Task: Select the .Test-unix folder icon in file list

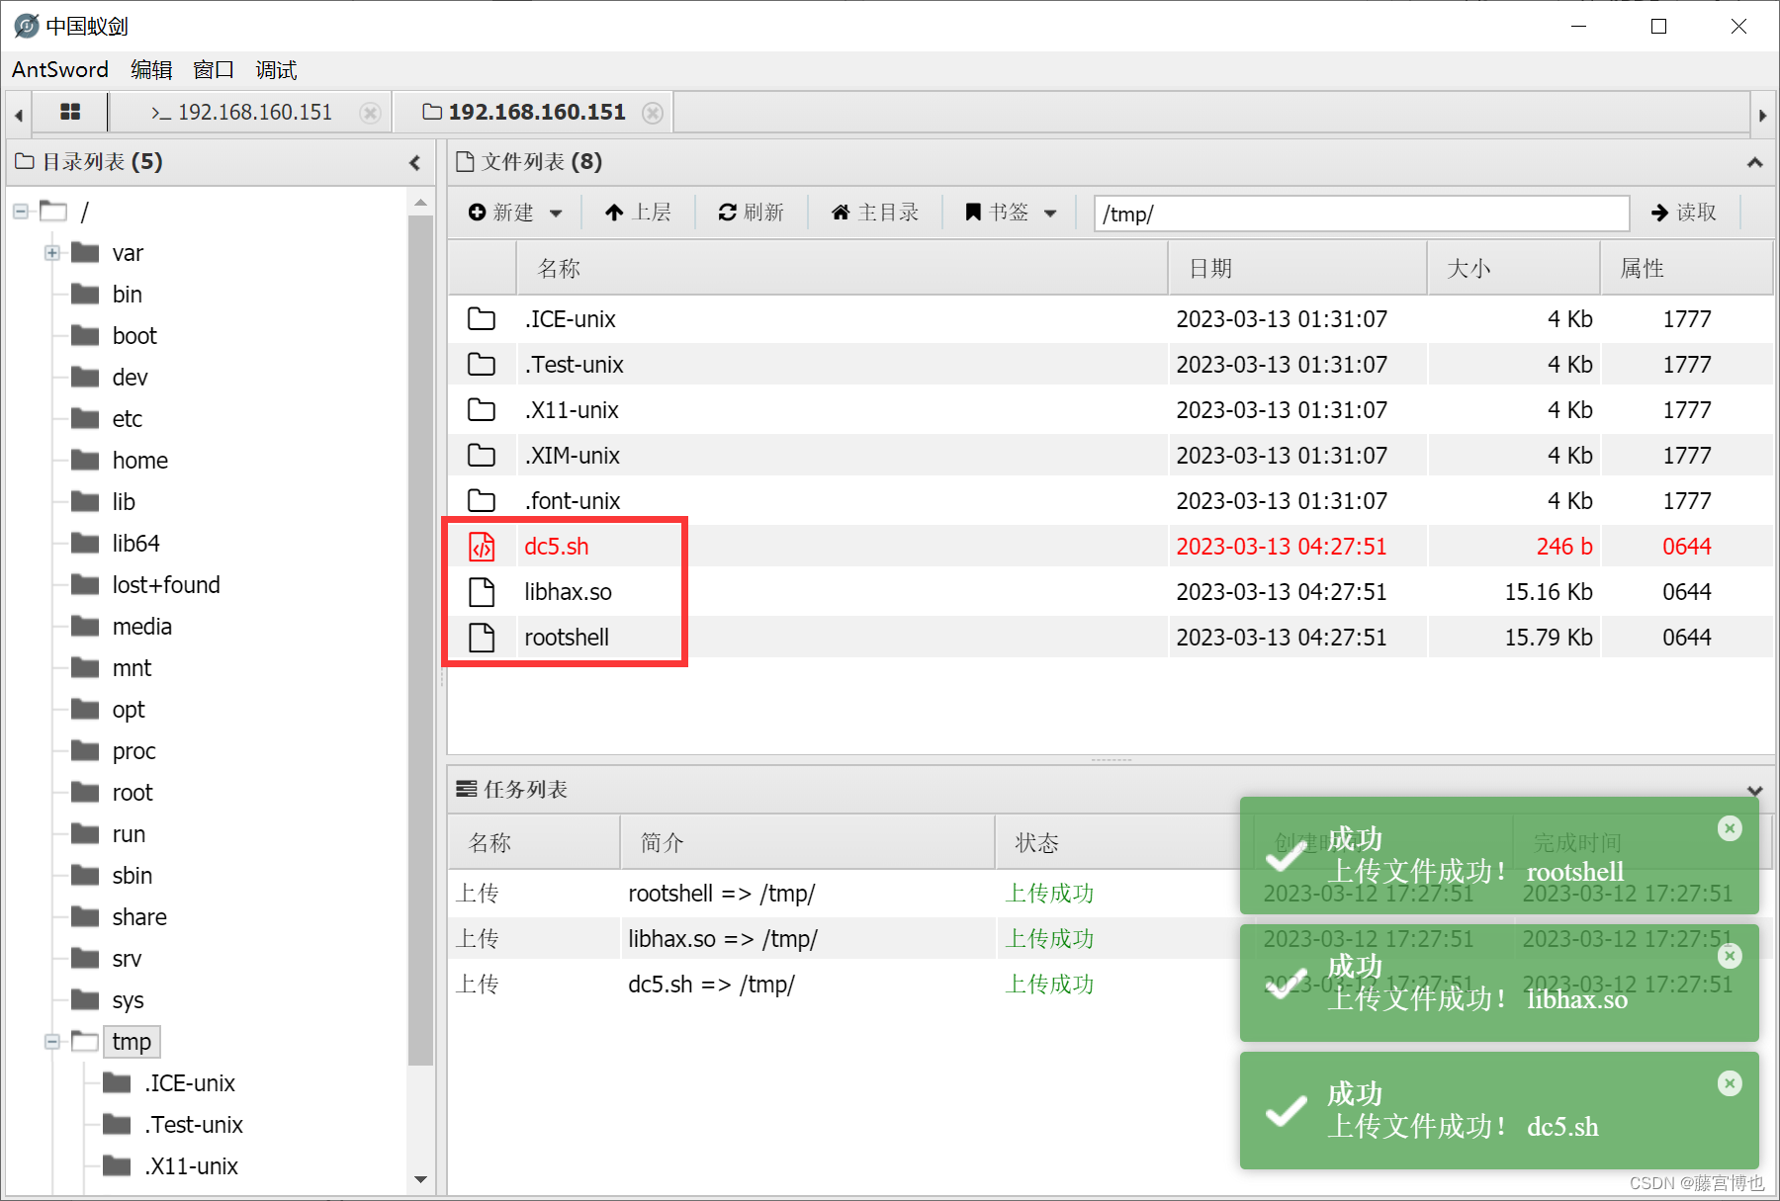Action: 482,365
